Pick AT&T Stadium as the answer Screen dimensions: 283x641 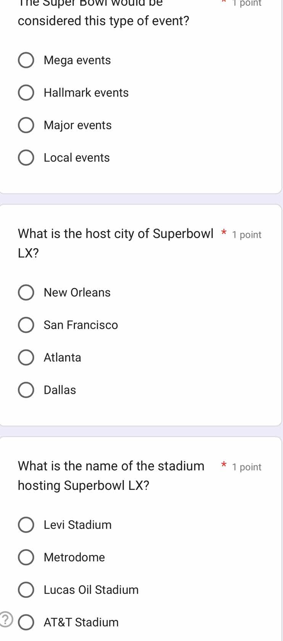[26, 622]
